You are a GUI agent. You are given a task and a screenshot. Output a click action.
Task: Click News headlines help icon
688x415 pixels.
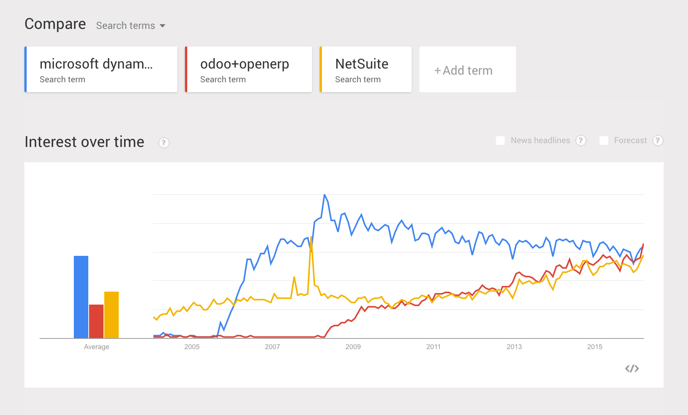pos(581,140)
